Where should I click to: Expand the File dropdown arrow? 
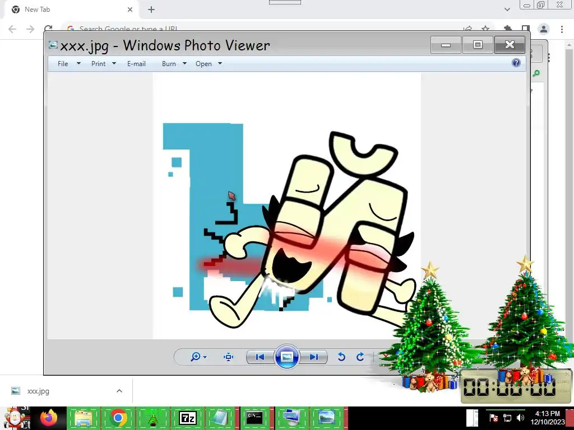pyautogui.click(x=78, y=63)
